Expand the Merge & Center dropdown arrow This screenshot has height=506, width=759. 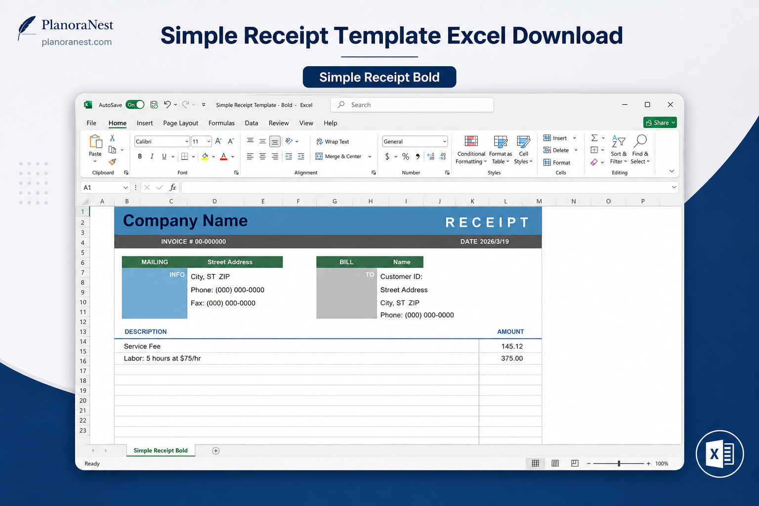coord(370,157)
